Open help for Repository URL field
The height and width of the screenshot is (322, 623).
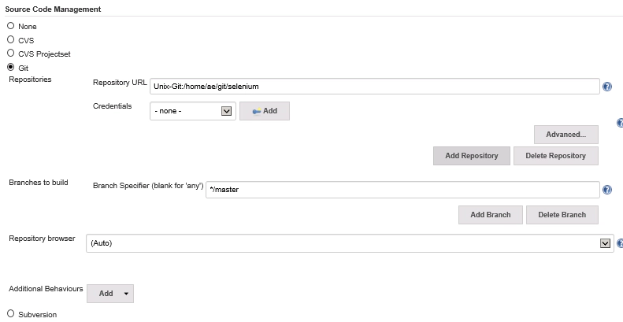point(607,87)
